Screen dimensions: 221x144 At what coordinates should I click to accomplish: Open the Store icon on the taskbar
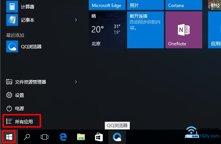click(99, 137)
